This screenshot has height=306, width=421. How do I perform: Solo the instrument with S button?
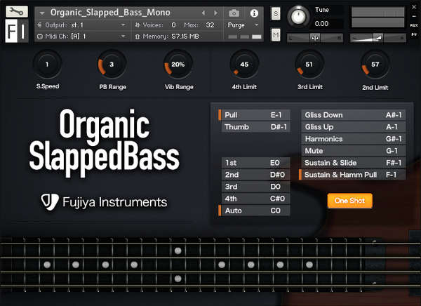(x=276, y=13)
